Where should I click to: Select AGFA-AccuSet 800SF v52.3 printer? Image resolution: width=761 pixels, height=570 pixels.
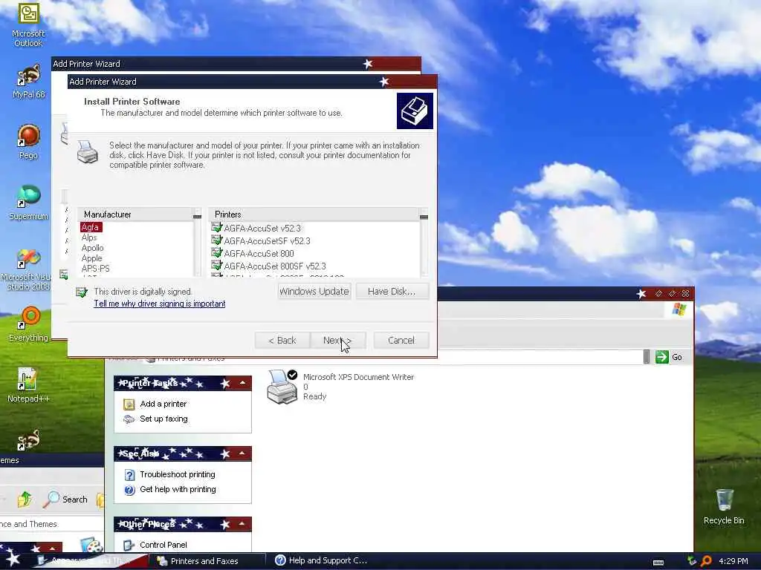pos(275,266)
